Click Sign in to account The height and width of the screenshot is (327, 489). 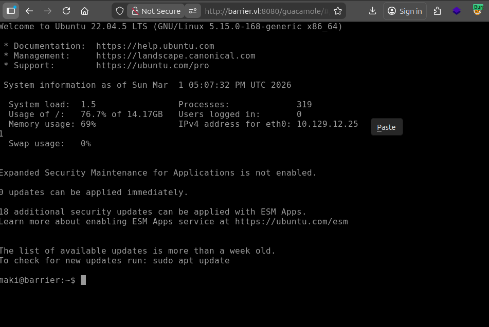pyautogui.click(x=405, y=11)
